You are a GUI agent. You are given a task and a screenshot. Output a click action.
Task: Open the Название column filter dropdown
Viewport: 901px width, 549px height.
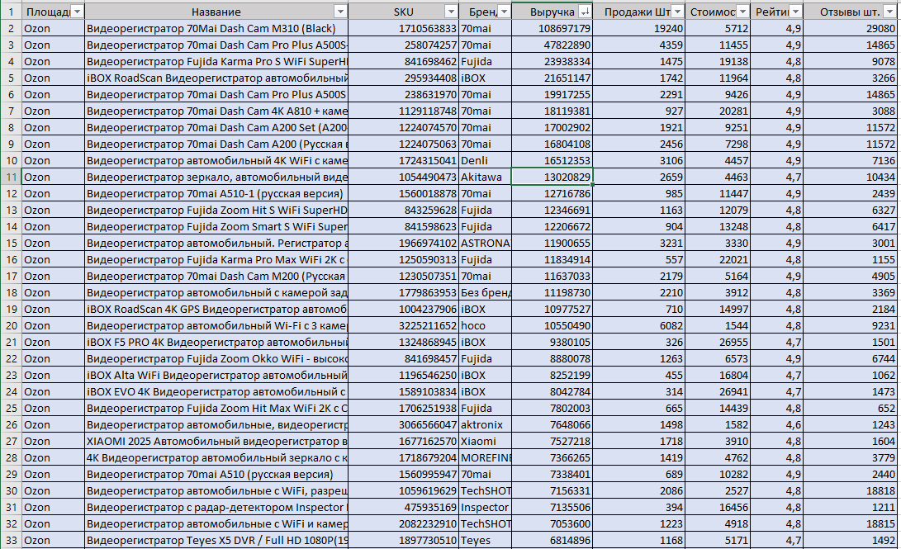click(x=341, y=12)
